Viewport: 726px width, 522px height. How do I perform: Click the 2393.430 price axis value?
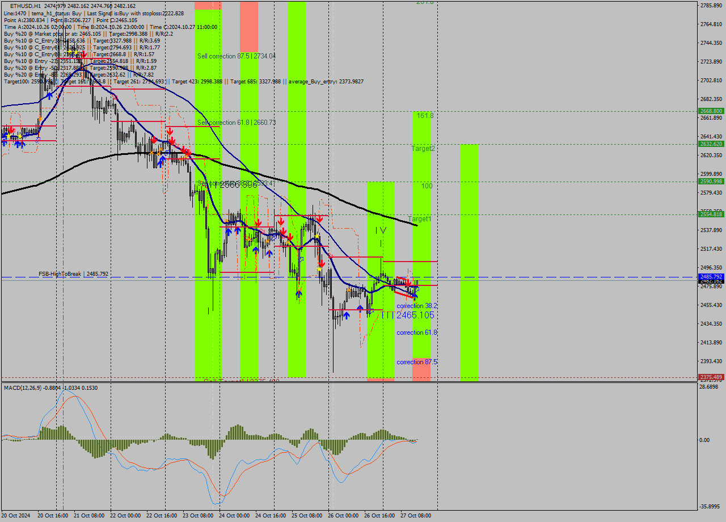(711, 361)
